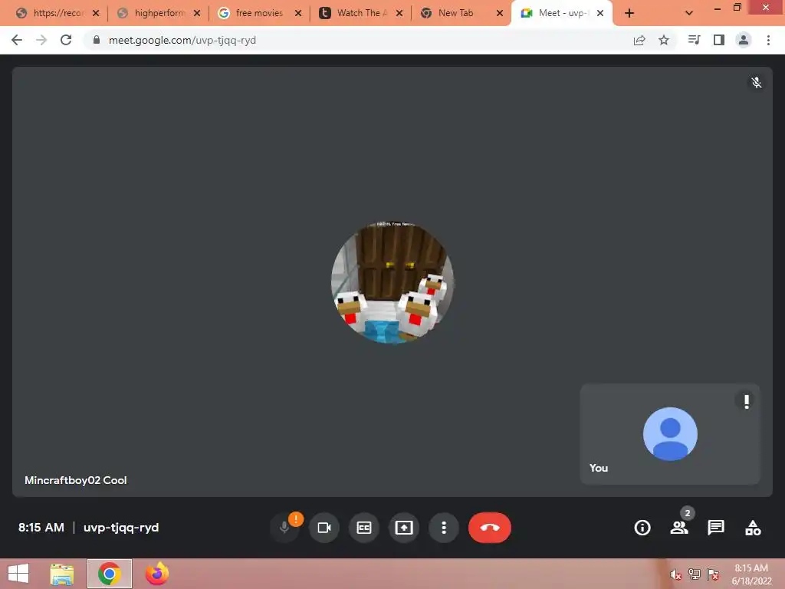Open Action Center flag icon
This screenshot has width=785, height=589.
click(713, 574)
